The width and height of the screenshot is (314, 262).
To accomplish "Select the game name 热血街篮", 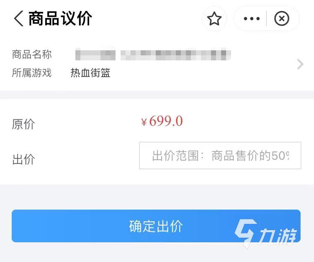I will 90,73.
